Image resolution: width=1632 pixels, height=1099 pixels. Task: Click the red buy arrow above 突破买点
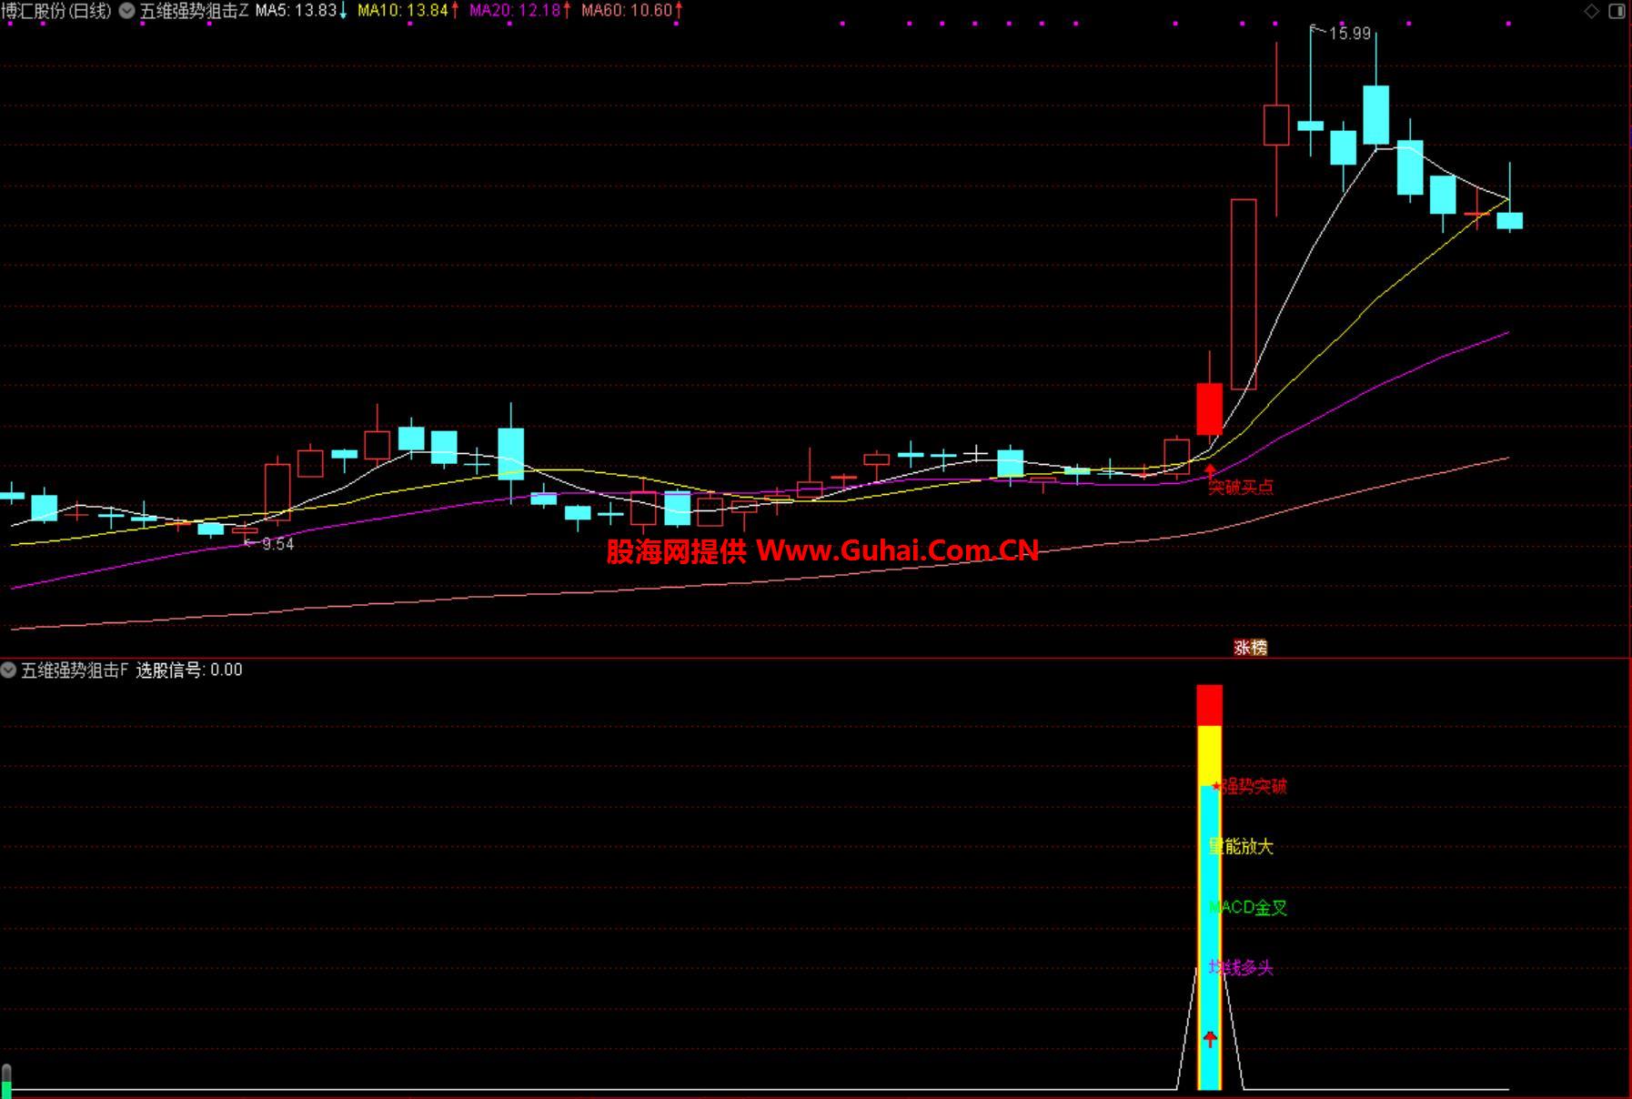[1210, 470]
